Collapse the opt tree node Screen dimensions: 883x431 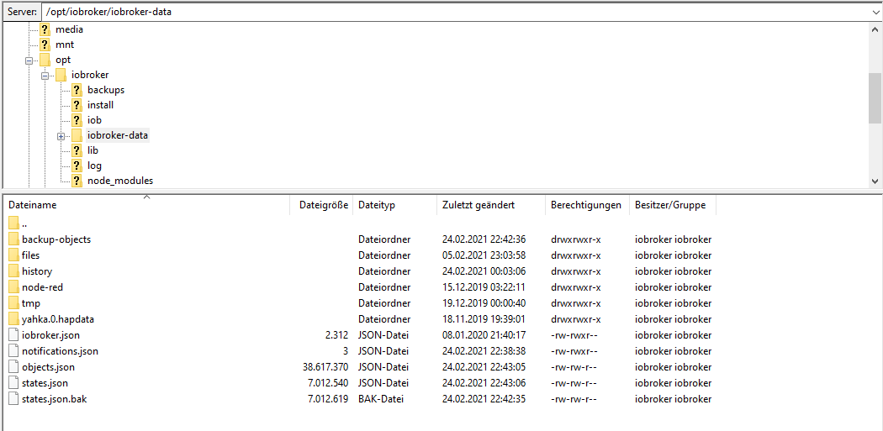coord(29,60)
